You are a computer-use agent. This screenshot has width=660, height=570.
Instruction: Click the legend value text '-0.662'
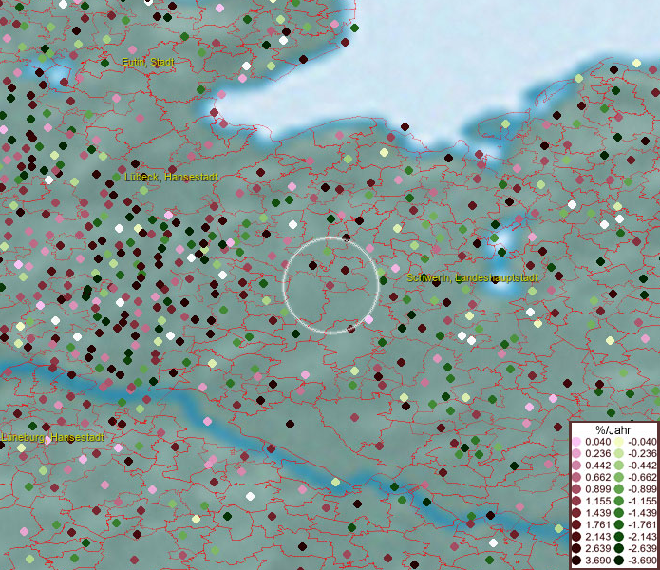click(x=642, y=478)
